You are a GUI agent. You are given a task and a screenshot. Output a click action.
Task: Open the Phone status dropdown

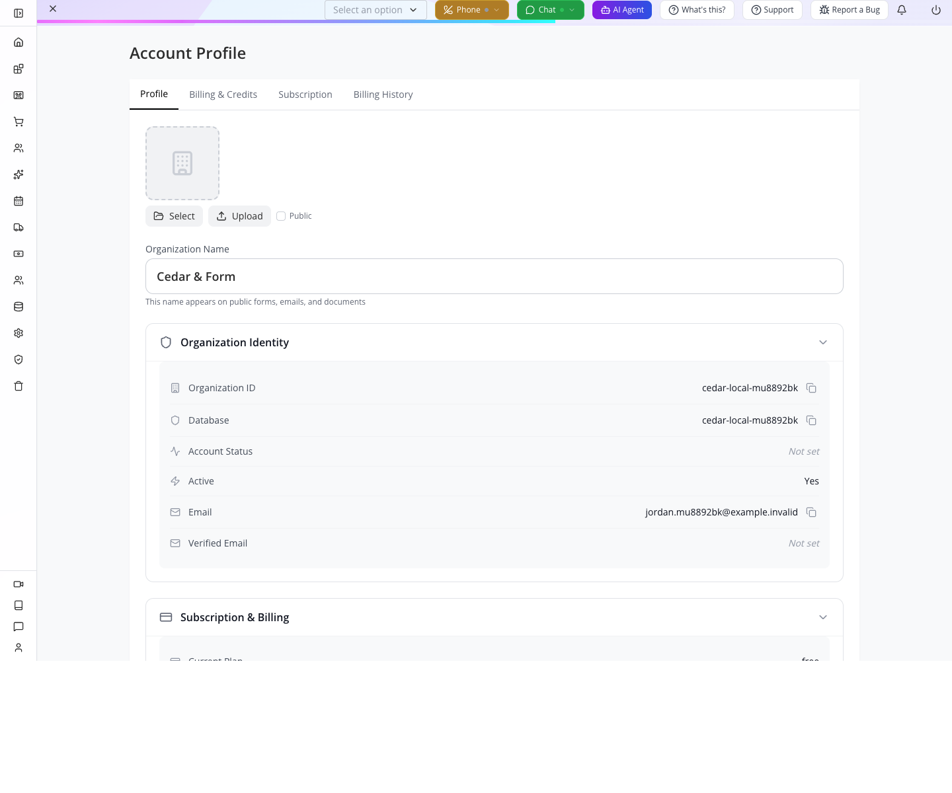point(472,10)
